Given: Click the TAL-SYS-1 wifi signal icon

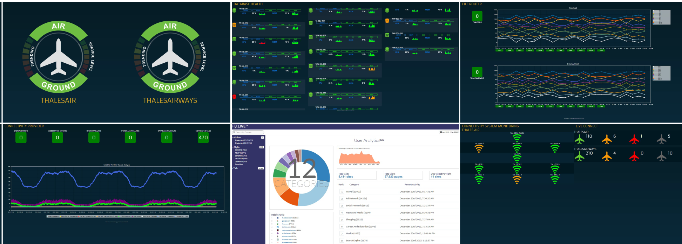Looking at the screenshot, I should (479, 169).
